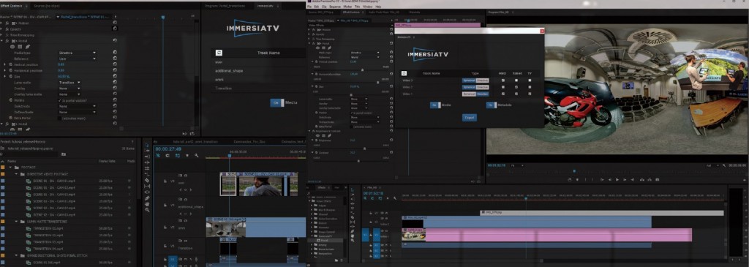Screen dimensions: 749x267
Task: Check the 'Is portal visible?' checkbox
Action: 60,101
